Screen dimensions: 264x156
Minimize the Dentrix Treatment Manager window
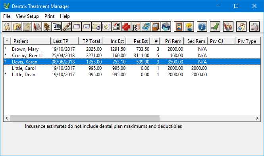pyautogui.click(x=218, y=6)
